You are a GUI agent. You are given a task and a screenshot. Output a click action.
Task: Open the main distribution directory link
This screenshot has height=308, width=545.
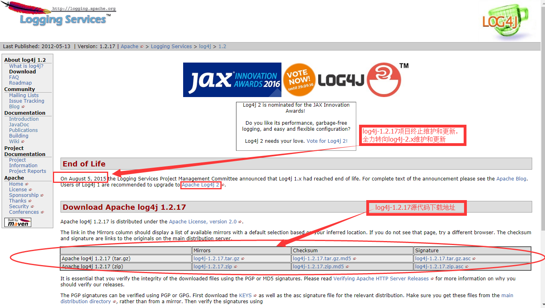(x=287, y=298)
